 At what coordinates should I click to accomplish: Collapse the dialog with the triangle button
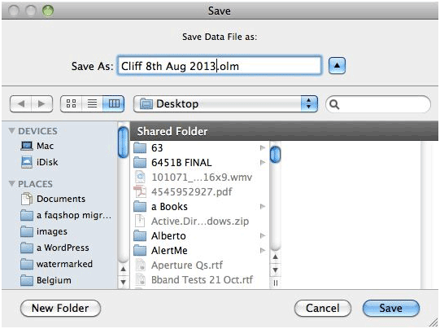pos(337,66)
